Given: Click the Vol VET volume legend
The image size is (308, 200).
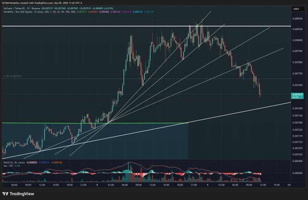Looking at the screenshot, I should point(12,166).
